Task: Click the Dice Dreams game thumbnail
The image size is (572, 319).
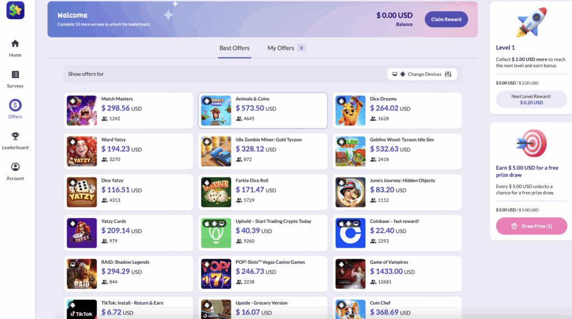Action: click(x=350, y=110)
